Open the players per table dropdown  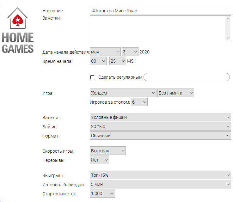139,102
